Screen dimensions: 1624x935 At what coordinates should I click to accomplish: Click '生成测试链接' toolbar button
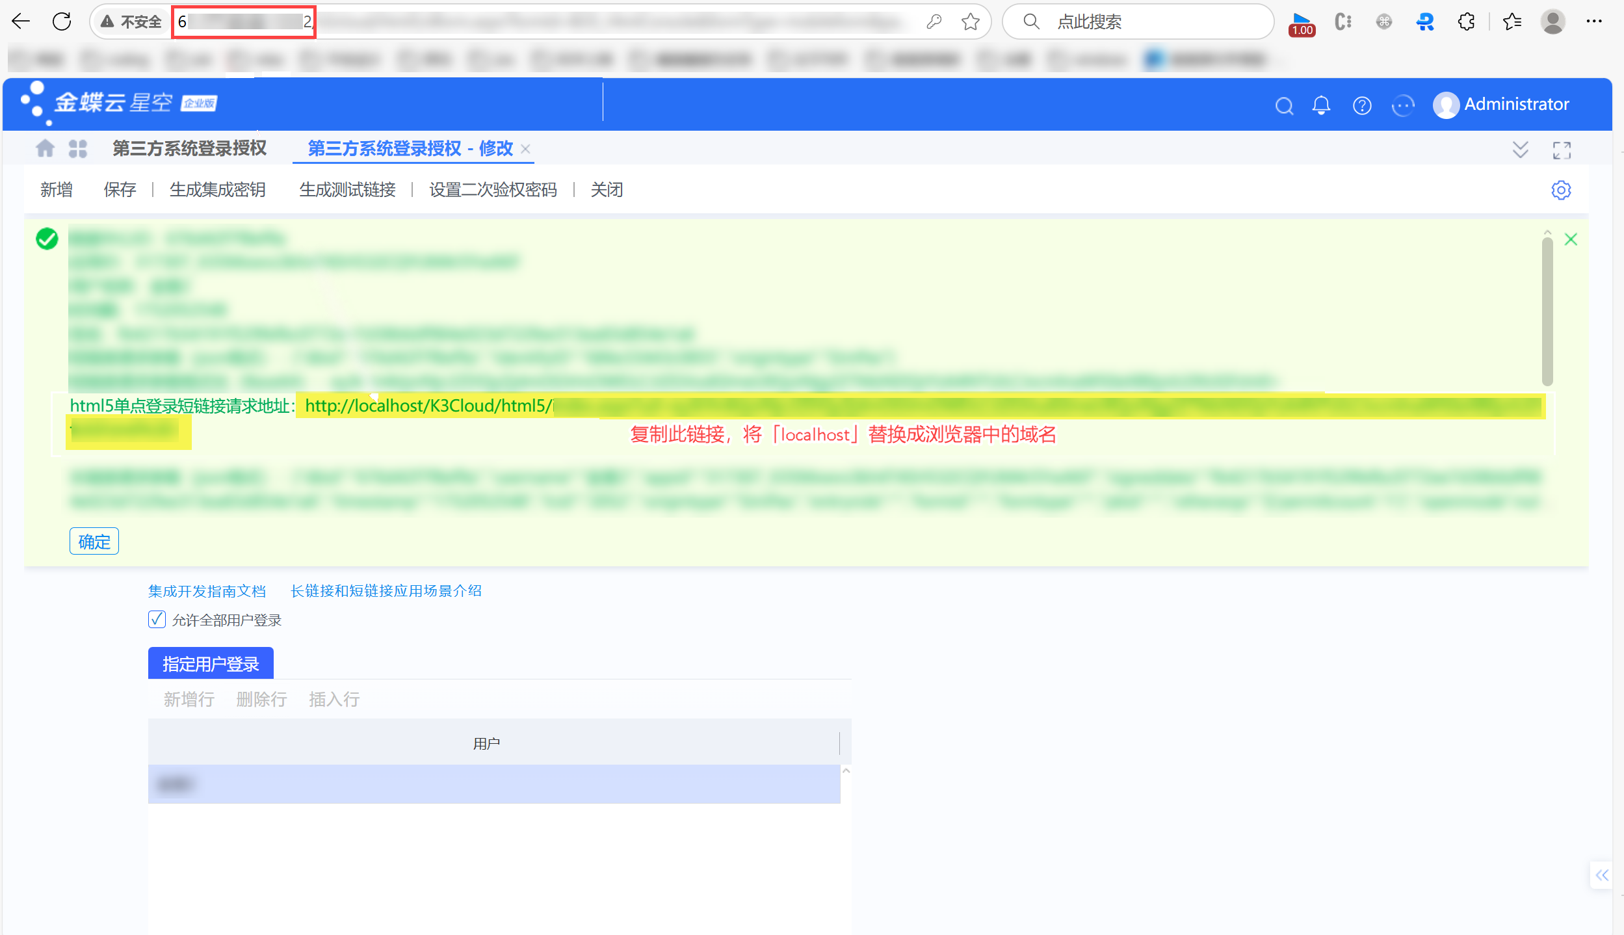347,190
